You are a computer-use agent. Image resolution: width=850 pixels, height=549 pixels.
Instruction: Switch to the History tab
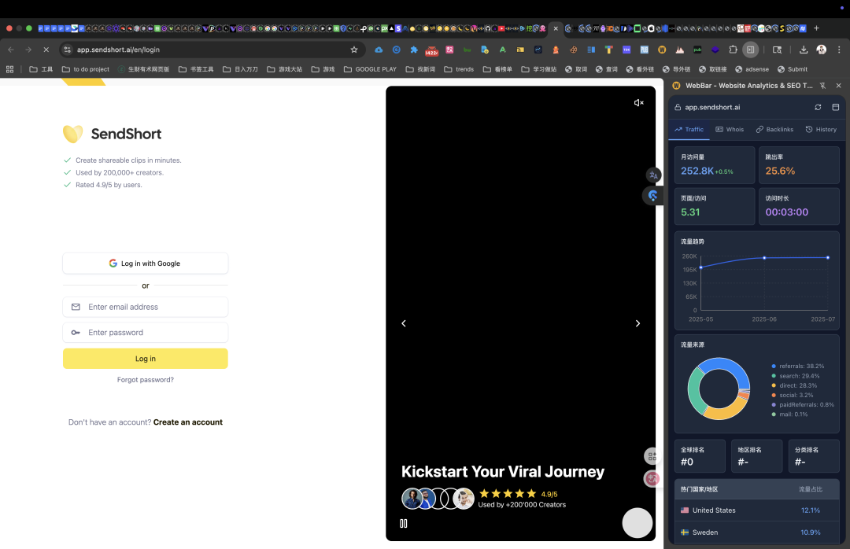click(x=821, y=130)
